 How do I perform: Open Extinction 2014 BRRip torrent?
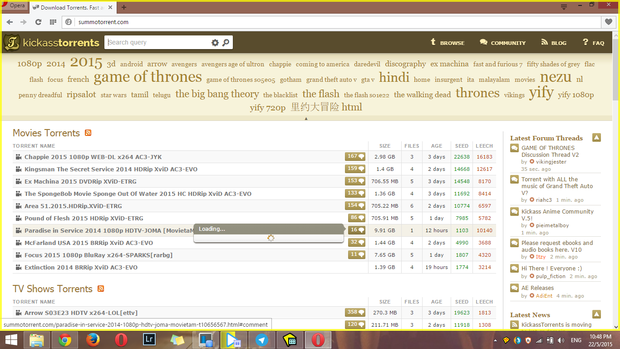[81, 267]
